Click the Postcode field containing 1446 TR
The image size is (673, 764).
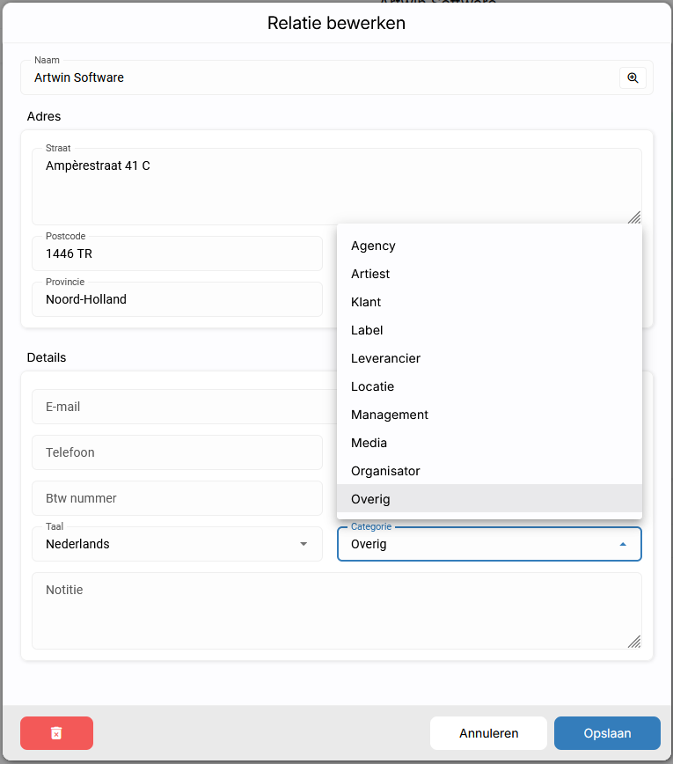tap(177, 253)
